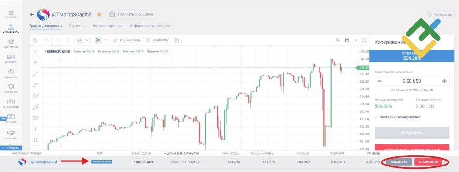Expand the chart to fullscreen

coord(364,40)
